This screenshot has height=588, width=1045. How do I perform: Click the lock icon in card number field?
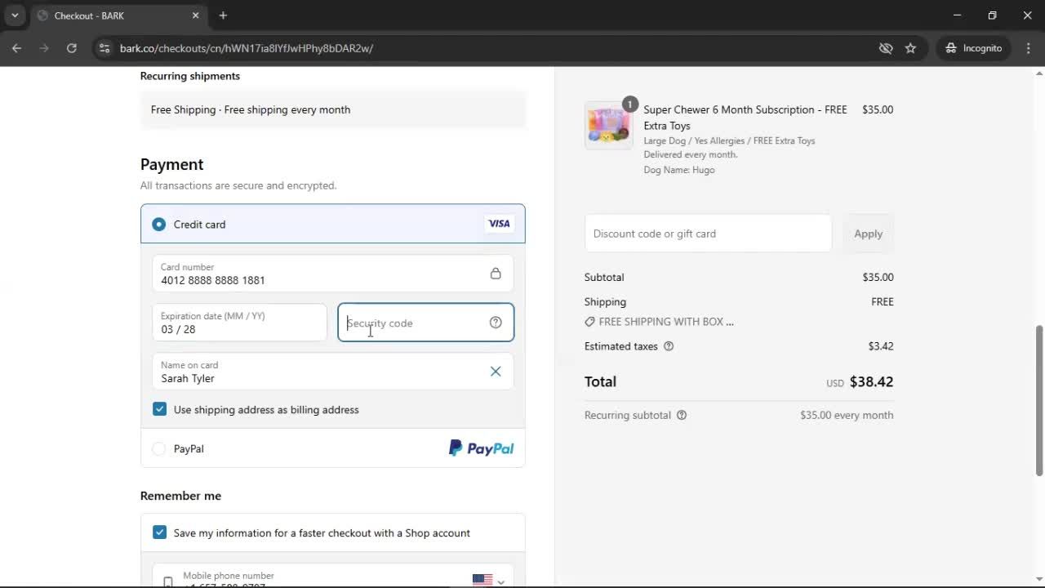click(496, 274)
